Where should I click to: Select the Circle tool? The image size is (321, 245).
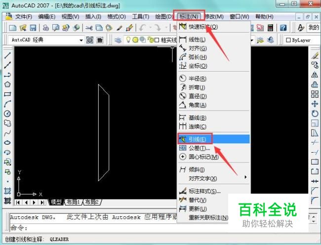7,114
